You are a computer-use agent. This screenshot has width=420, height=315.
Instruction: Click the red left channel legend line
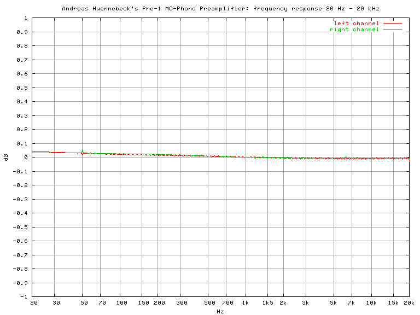pyautogui.click(x=393, y=24)
